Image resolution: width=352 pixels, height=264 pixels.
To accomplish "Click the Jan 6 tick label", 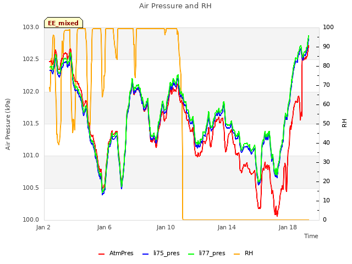I will click(104, 227).
